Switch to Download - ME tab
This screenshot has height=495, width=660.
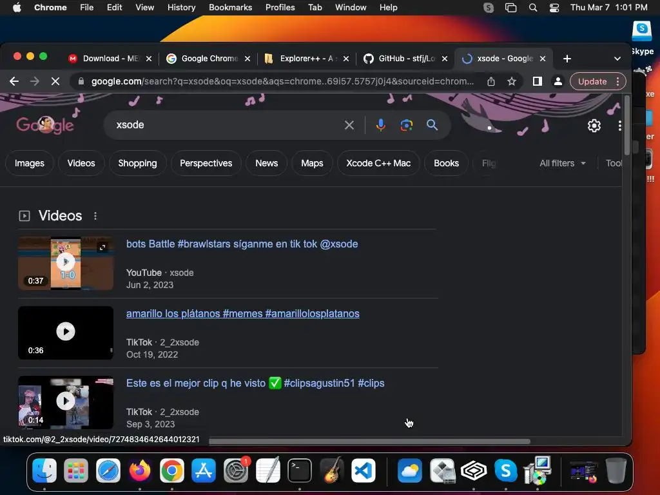coord(110,59)
